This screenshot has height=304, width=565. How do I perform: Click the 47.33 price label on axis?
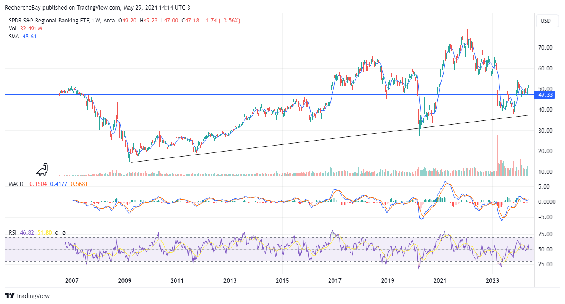pyautogui.click(x=546, y=95)
